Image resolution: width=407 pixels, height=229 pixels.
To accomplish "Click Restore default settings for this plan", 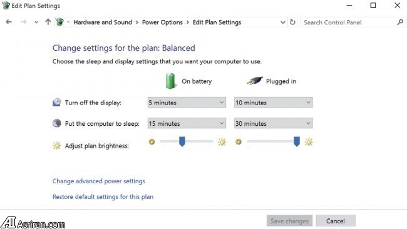I will (x=103, y=197).
